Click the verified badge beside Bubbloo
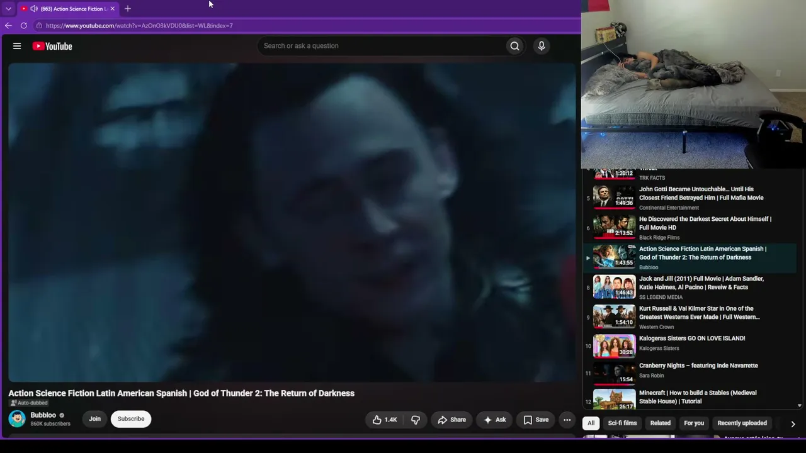Screen dimensions: 806x453 point(62,415)
